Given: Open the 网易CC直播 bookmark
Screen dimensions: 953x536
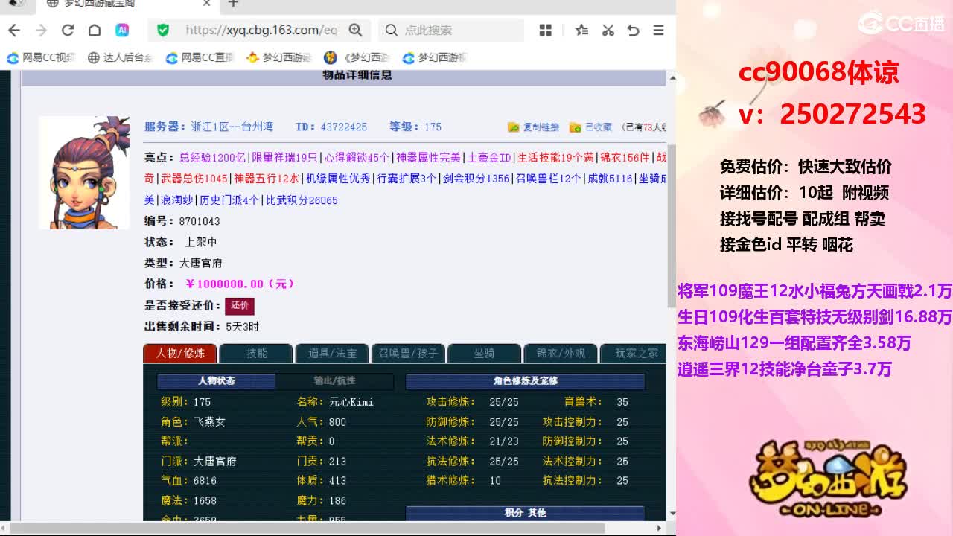Looking at the screenshot, I should pyautogui.click(x=200, y=57).
